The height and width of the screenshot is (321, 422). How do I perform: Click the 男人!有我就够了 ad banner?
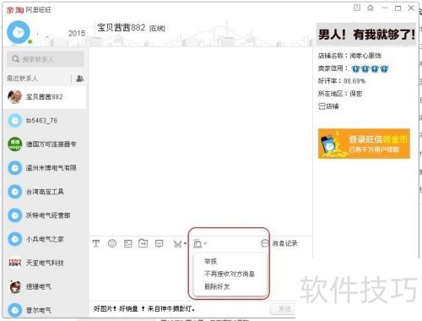tap(366, 35)
